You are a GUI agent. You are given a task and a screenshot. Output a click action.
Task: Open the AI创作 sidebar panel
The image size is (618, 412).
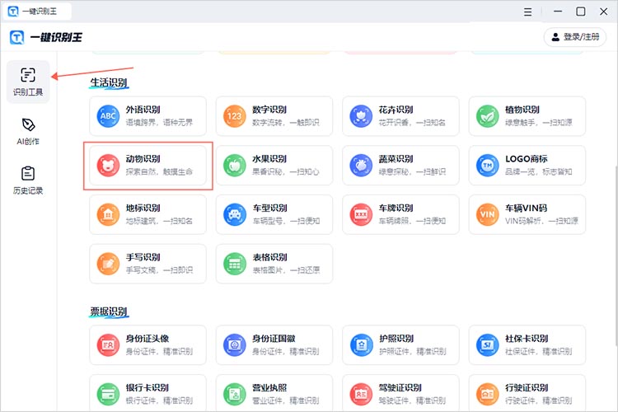[28, 132]
